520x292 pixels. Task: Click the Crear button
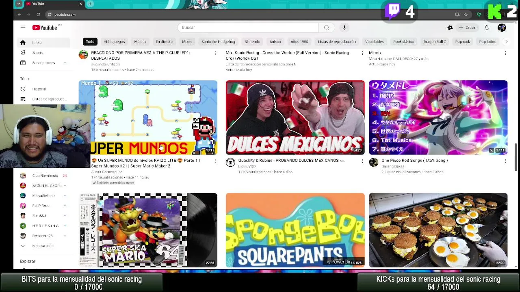tap(466, 28)
